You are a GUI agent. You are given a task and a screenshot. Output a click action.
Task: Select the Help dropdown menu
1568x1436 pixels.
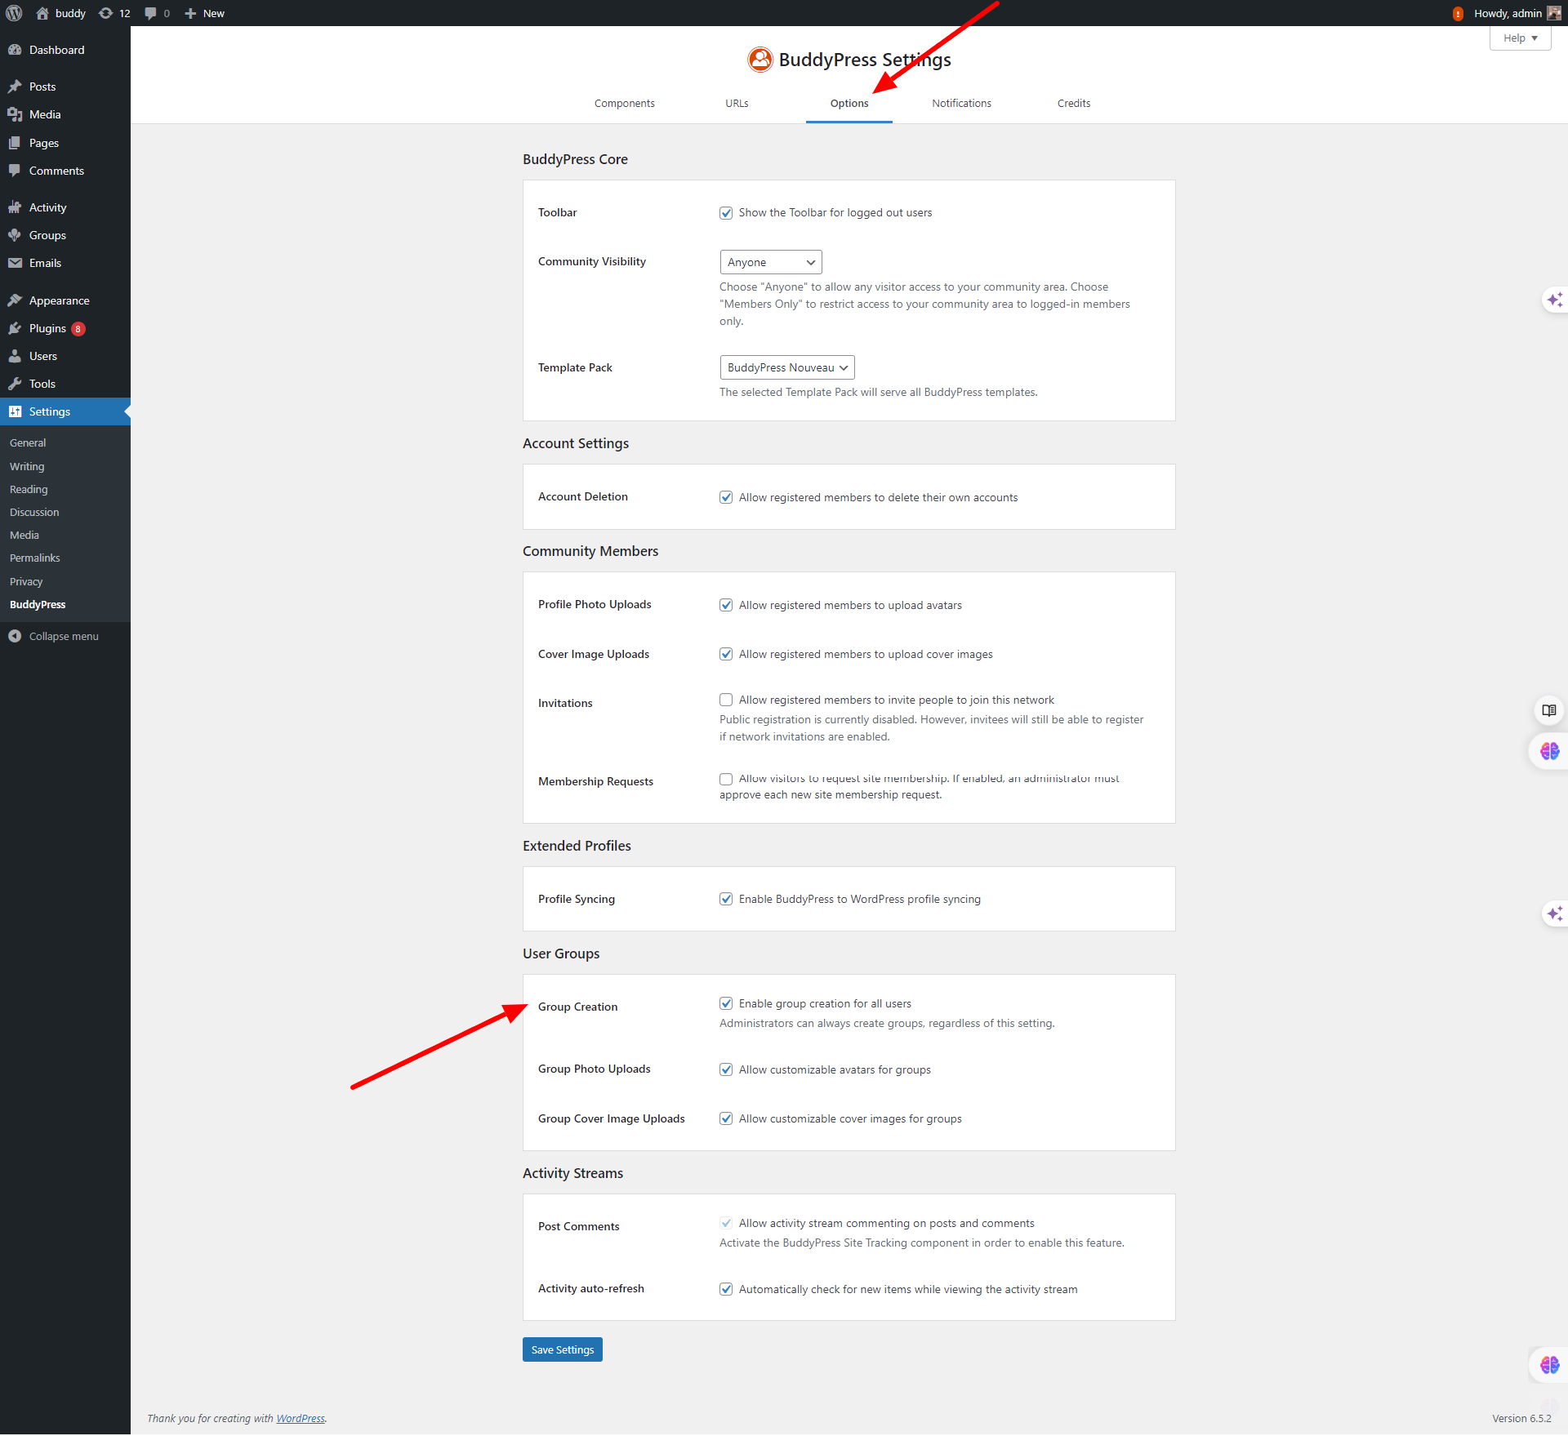[1520, 37]
